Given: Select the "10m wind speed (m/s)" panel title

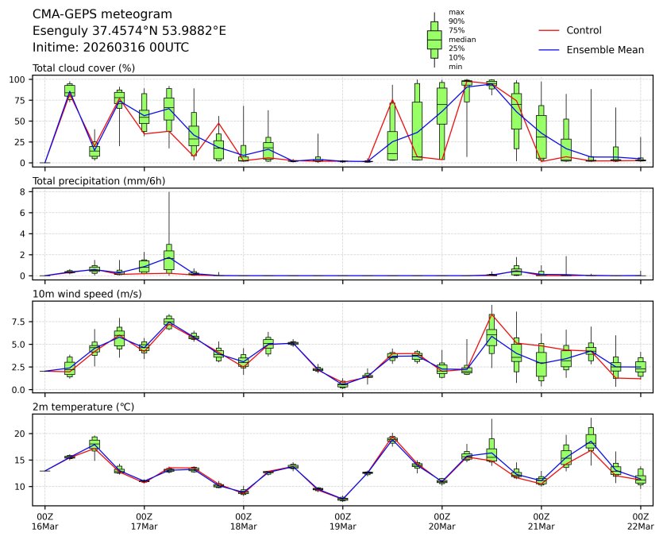Looking at the screenshot, I should pos(87,295).
